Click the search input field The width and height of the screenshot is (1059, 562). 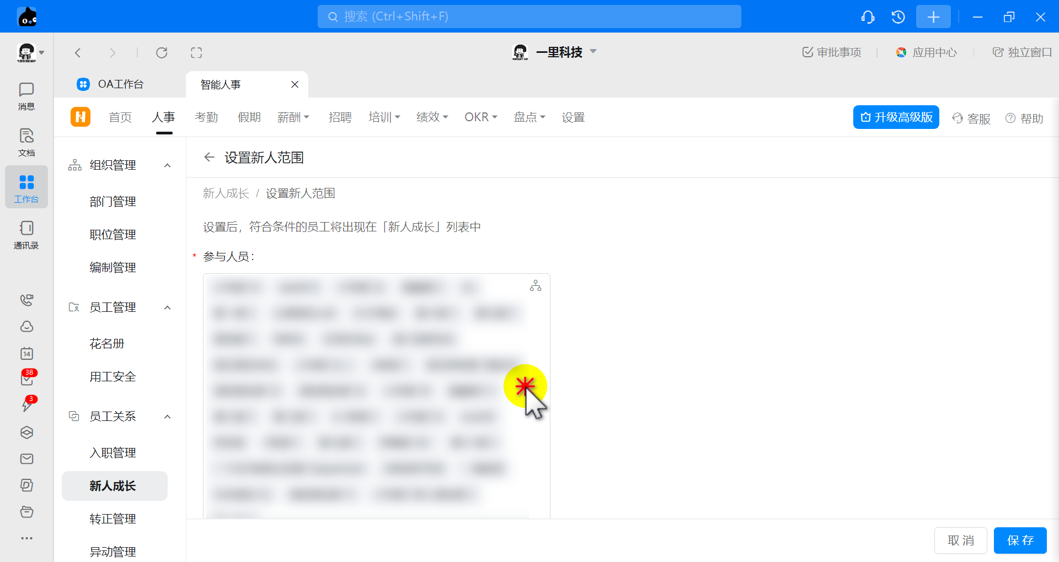point(529,17)
